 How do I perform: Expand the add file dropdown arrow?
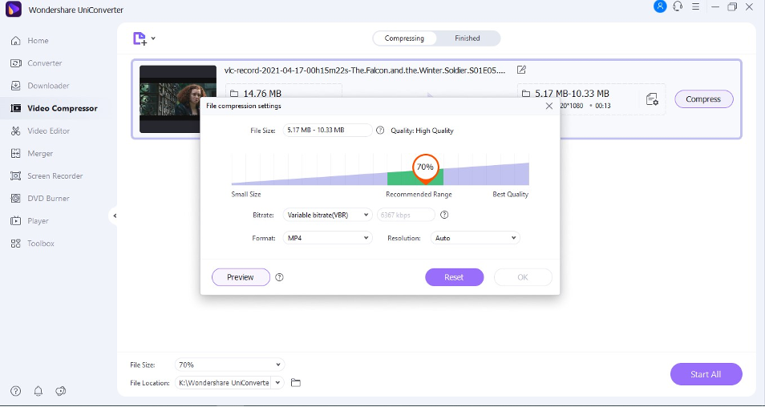pyautogui.click(x=153, y=38)
